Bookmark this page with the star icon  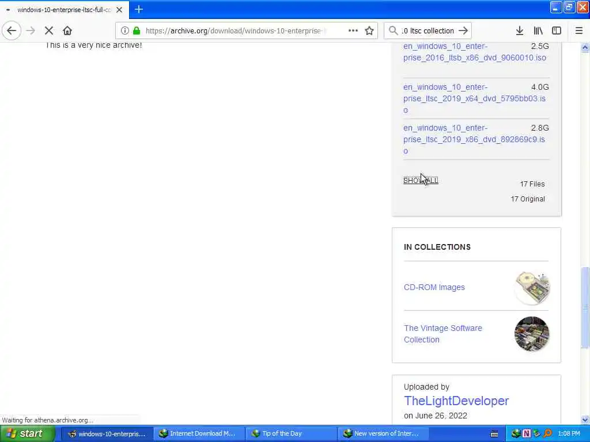(x=369, y=31)
